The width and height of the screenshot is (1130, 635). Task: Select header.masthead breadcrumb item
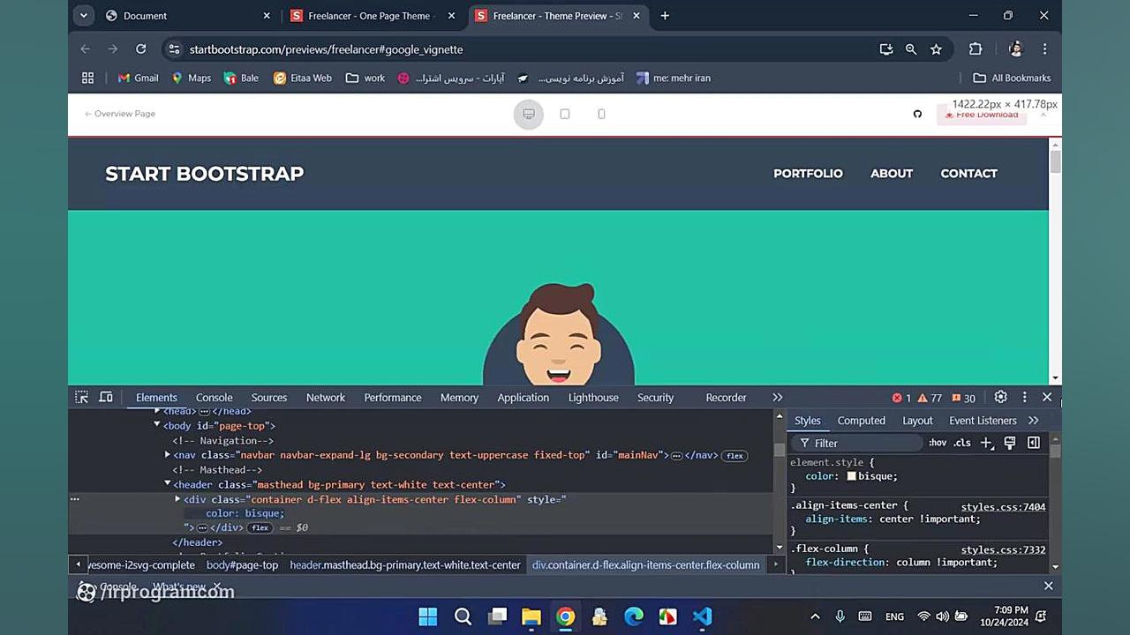pos(405,565)
